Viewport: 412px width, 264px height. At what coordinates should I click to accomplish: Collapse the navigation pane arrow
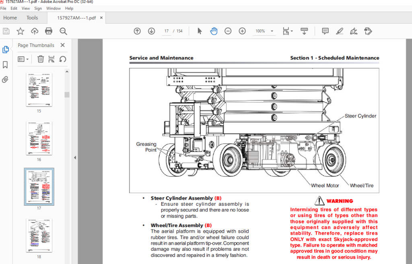[x=75, y=158]
